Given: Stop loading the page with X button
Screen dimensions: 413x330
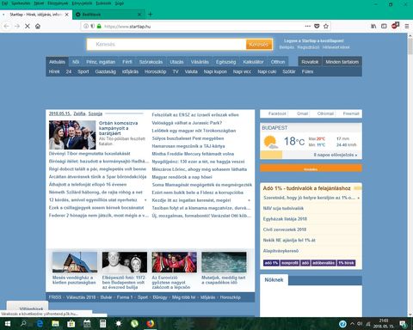Looking at the screenshot, I should pos(28,26).
